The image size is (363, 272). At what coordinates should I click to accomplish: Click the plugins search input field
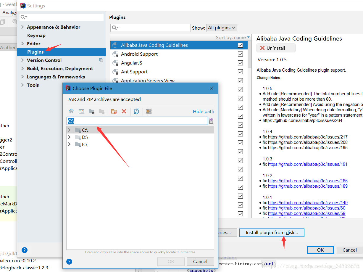(150, 28)
